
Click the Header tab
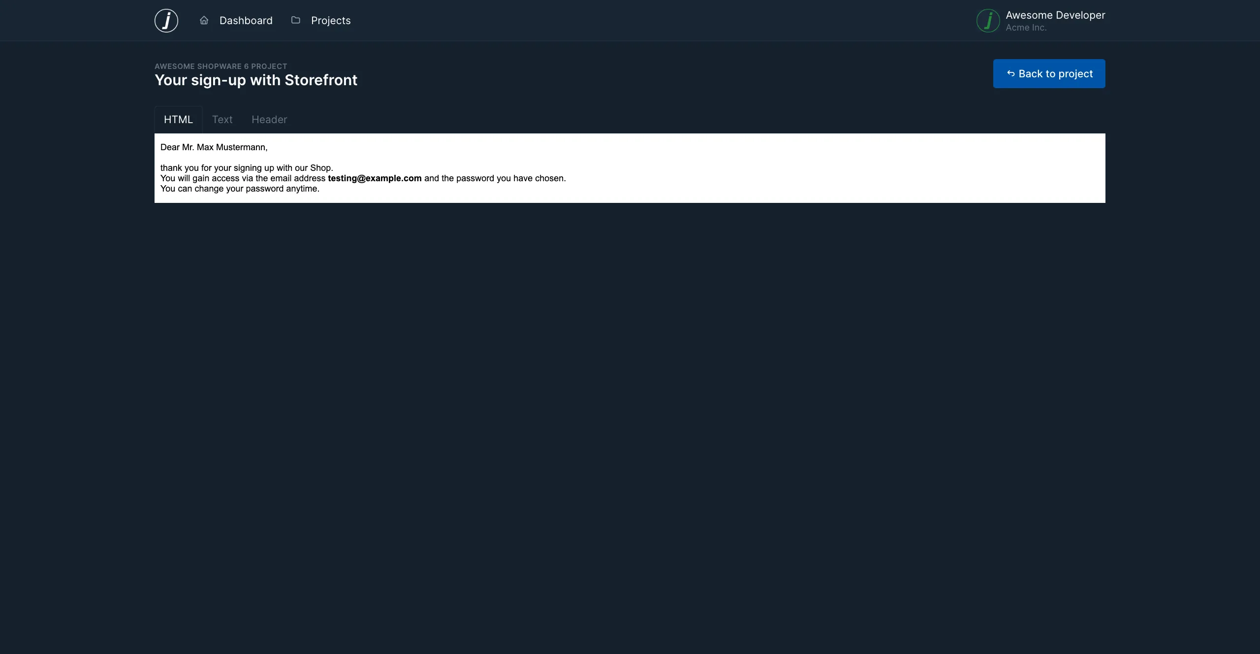(269, 119)
